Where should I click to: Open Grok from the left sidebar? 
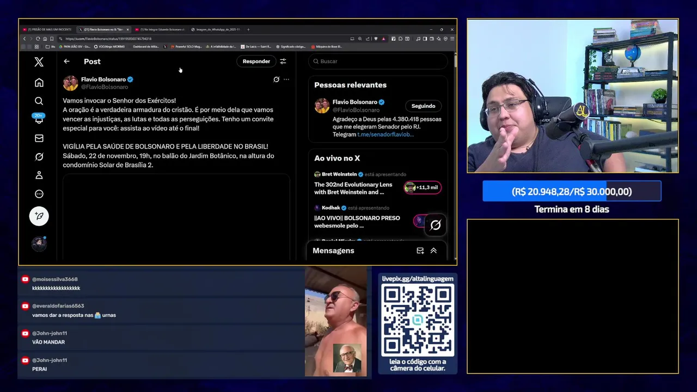[x=39, y=157]
